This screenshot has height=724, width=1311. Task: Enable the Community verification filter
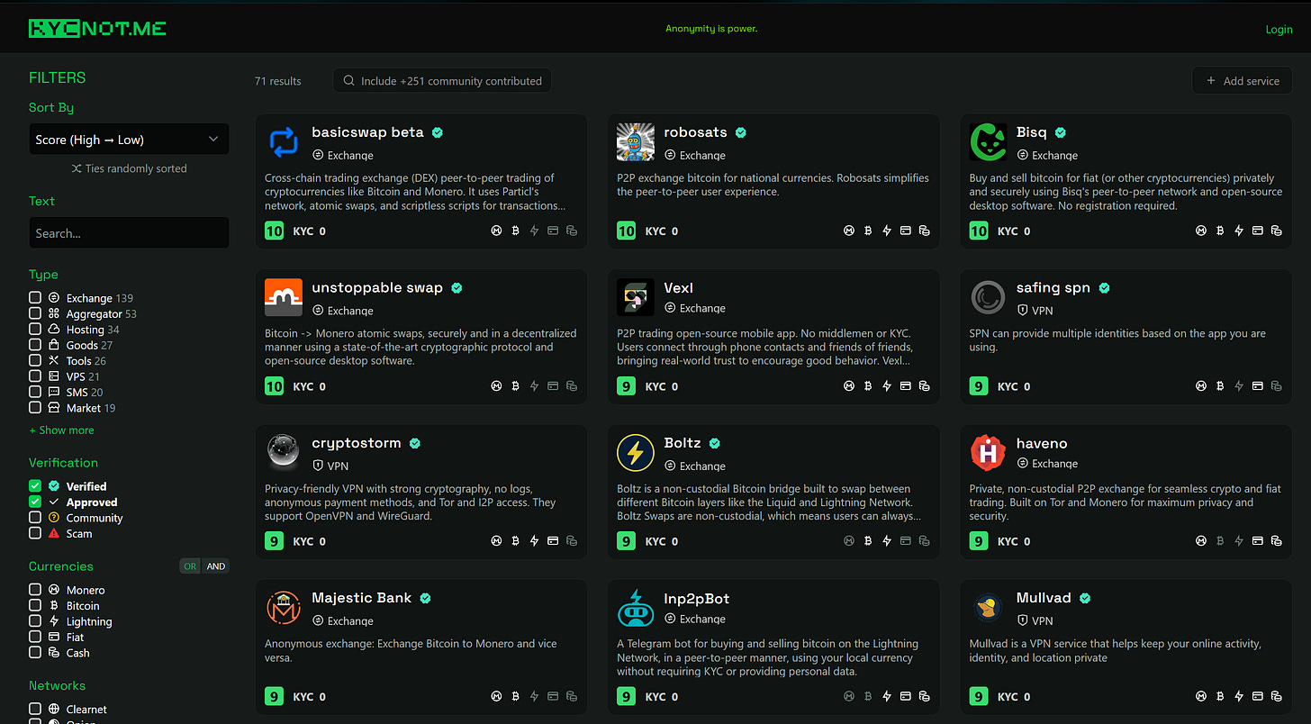35,518
